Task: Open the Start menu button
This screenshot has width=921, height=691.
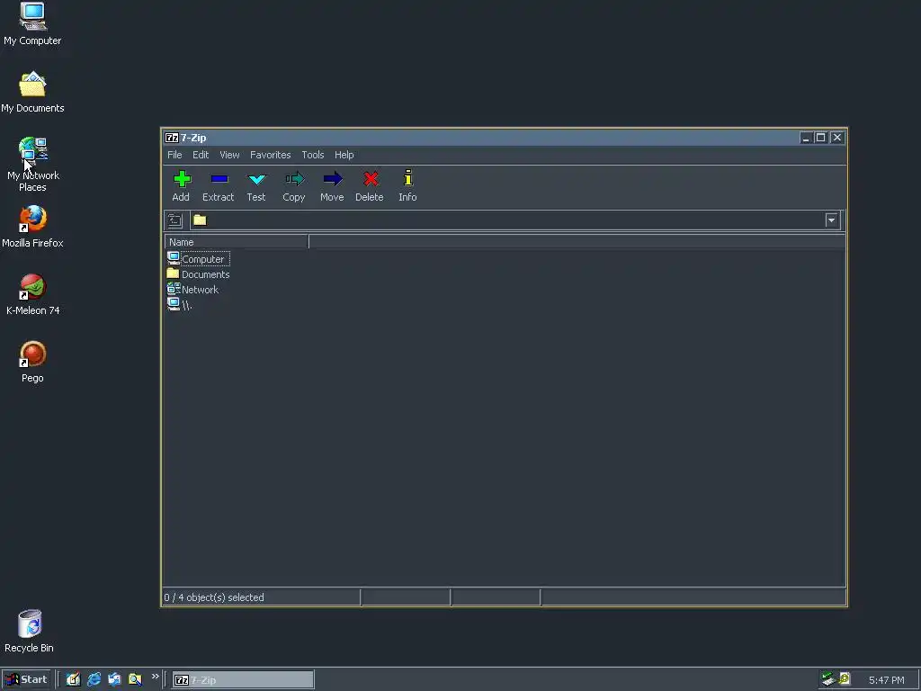Action: (26, 680)
